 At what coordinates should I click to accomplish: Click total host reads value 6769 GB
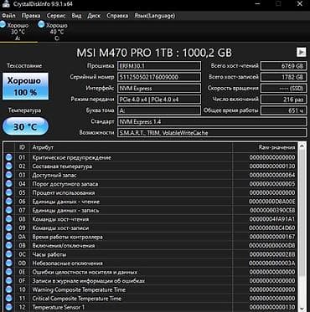click(283, 66)
